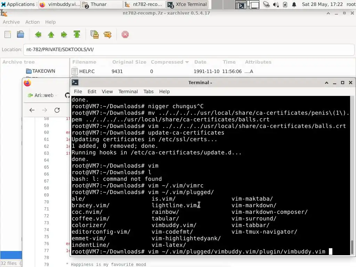Open the Terminal View menu
Image resolution: width=356 pixels, height=267 pixels.
(107, 91)
